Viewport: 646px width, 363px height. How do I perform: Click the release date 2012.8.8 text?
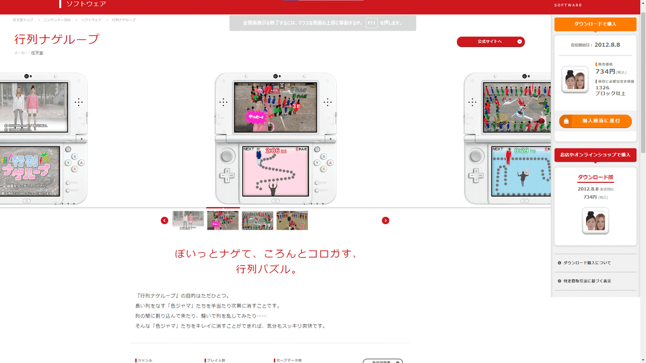click(x=607, y=45)
